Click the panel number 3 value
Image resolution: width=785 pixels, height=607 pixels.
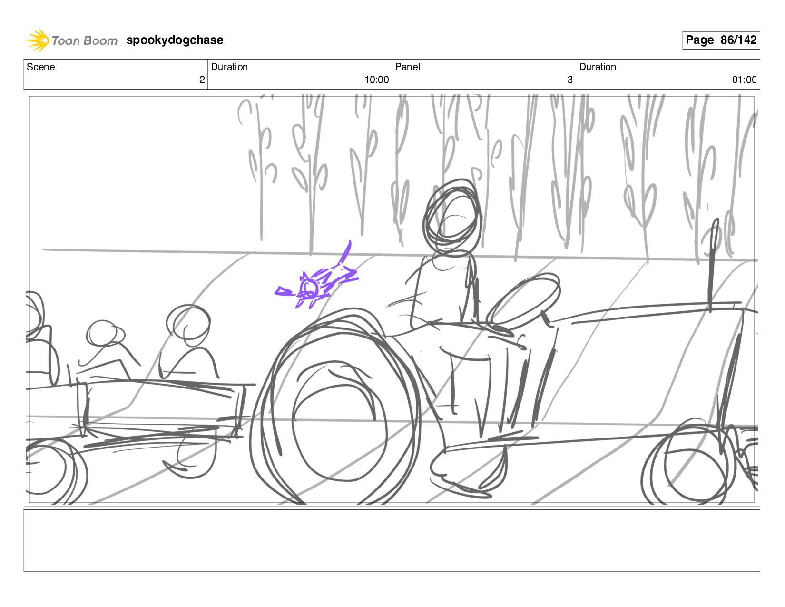pyautogui.click(x=570, y=80)
